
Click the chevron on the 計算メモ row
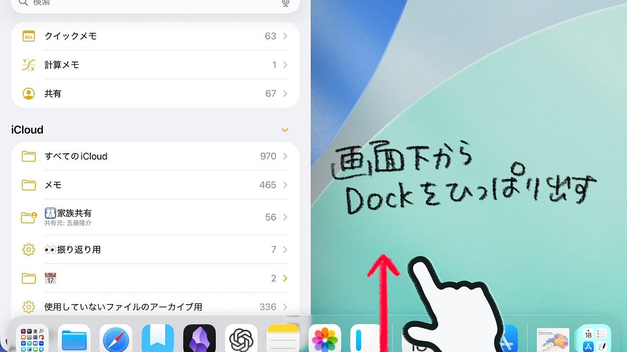(x=285, y=65)
